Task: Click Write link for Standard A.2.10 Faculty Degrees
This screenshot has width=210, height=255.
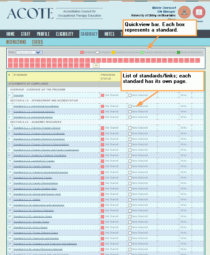Action: [x=184, y=166]
